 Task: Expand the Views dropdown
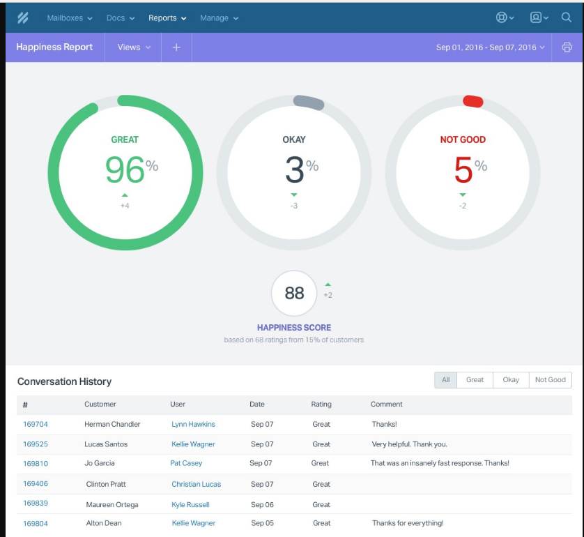click(133, 47)
